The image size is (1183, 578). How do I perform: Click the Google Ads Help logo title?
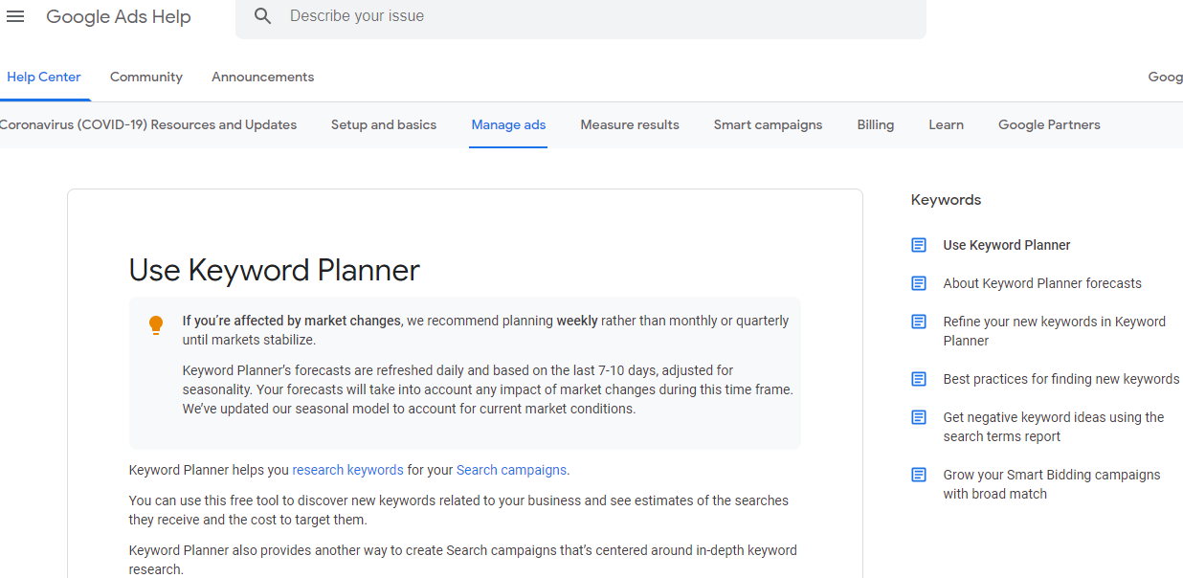119,16
